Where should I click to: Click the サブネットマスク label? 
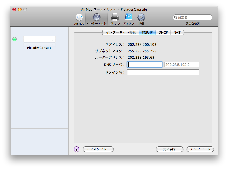click(x=110, y=51)
